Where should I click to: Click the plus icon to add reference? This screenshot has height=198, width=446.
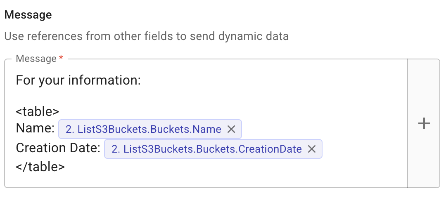[x=424, y=124]
